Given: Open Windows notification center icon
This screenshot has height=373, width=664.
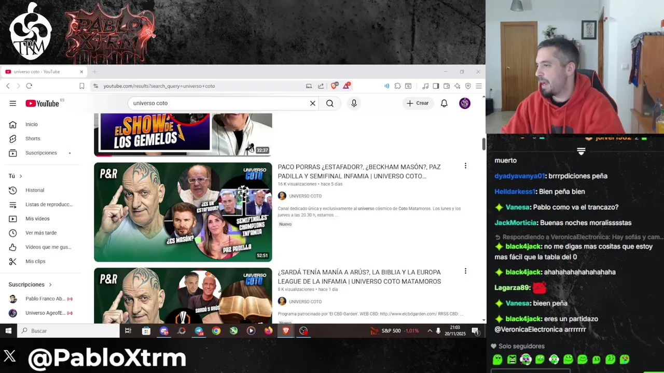Looking at the screenshot, I should [x=476, y=331].
